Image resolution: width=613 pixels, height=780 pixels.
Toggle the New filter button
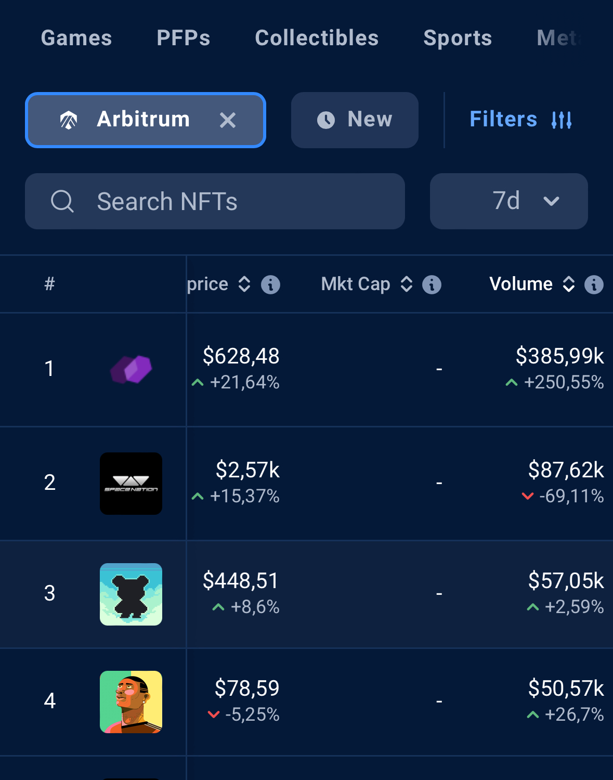point(355,120)
